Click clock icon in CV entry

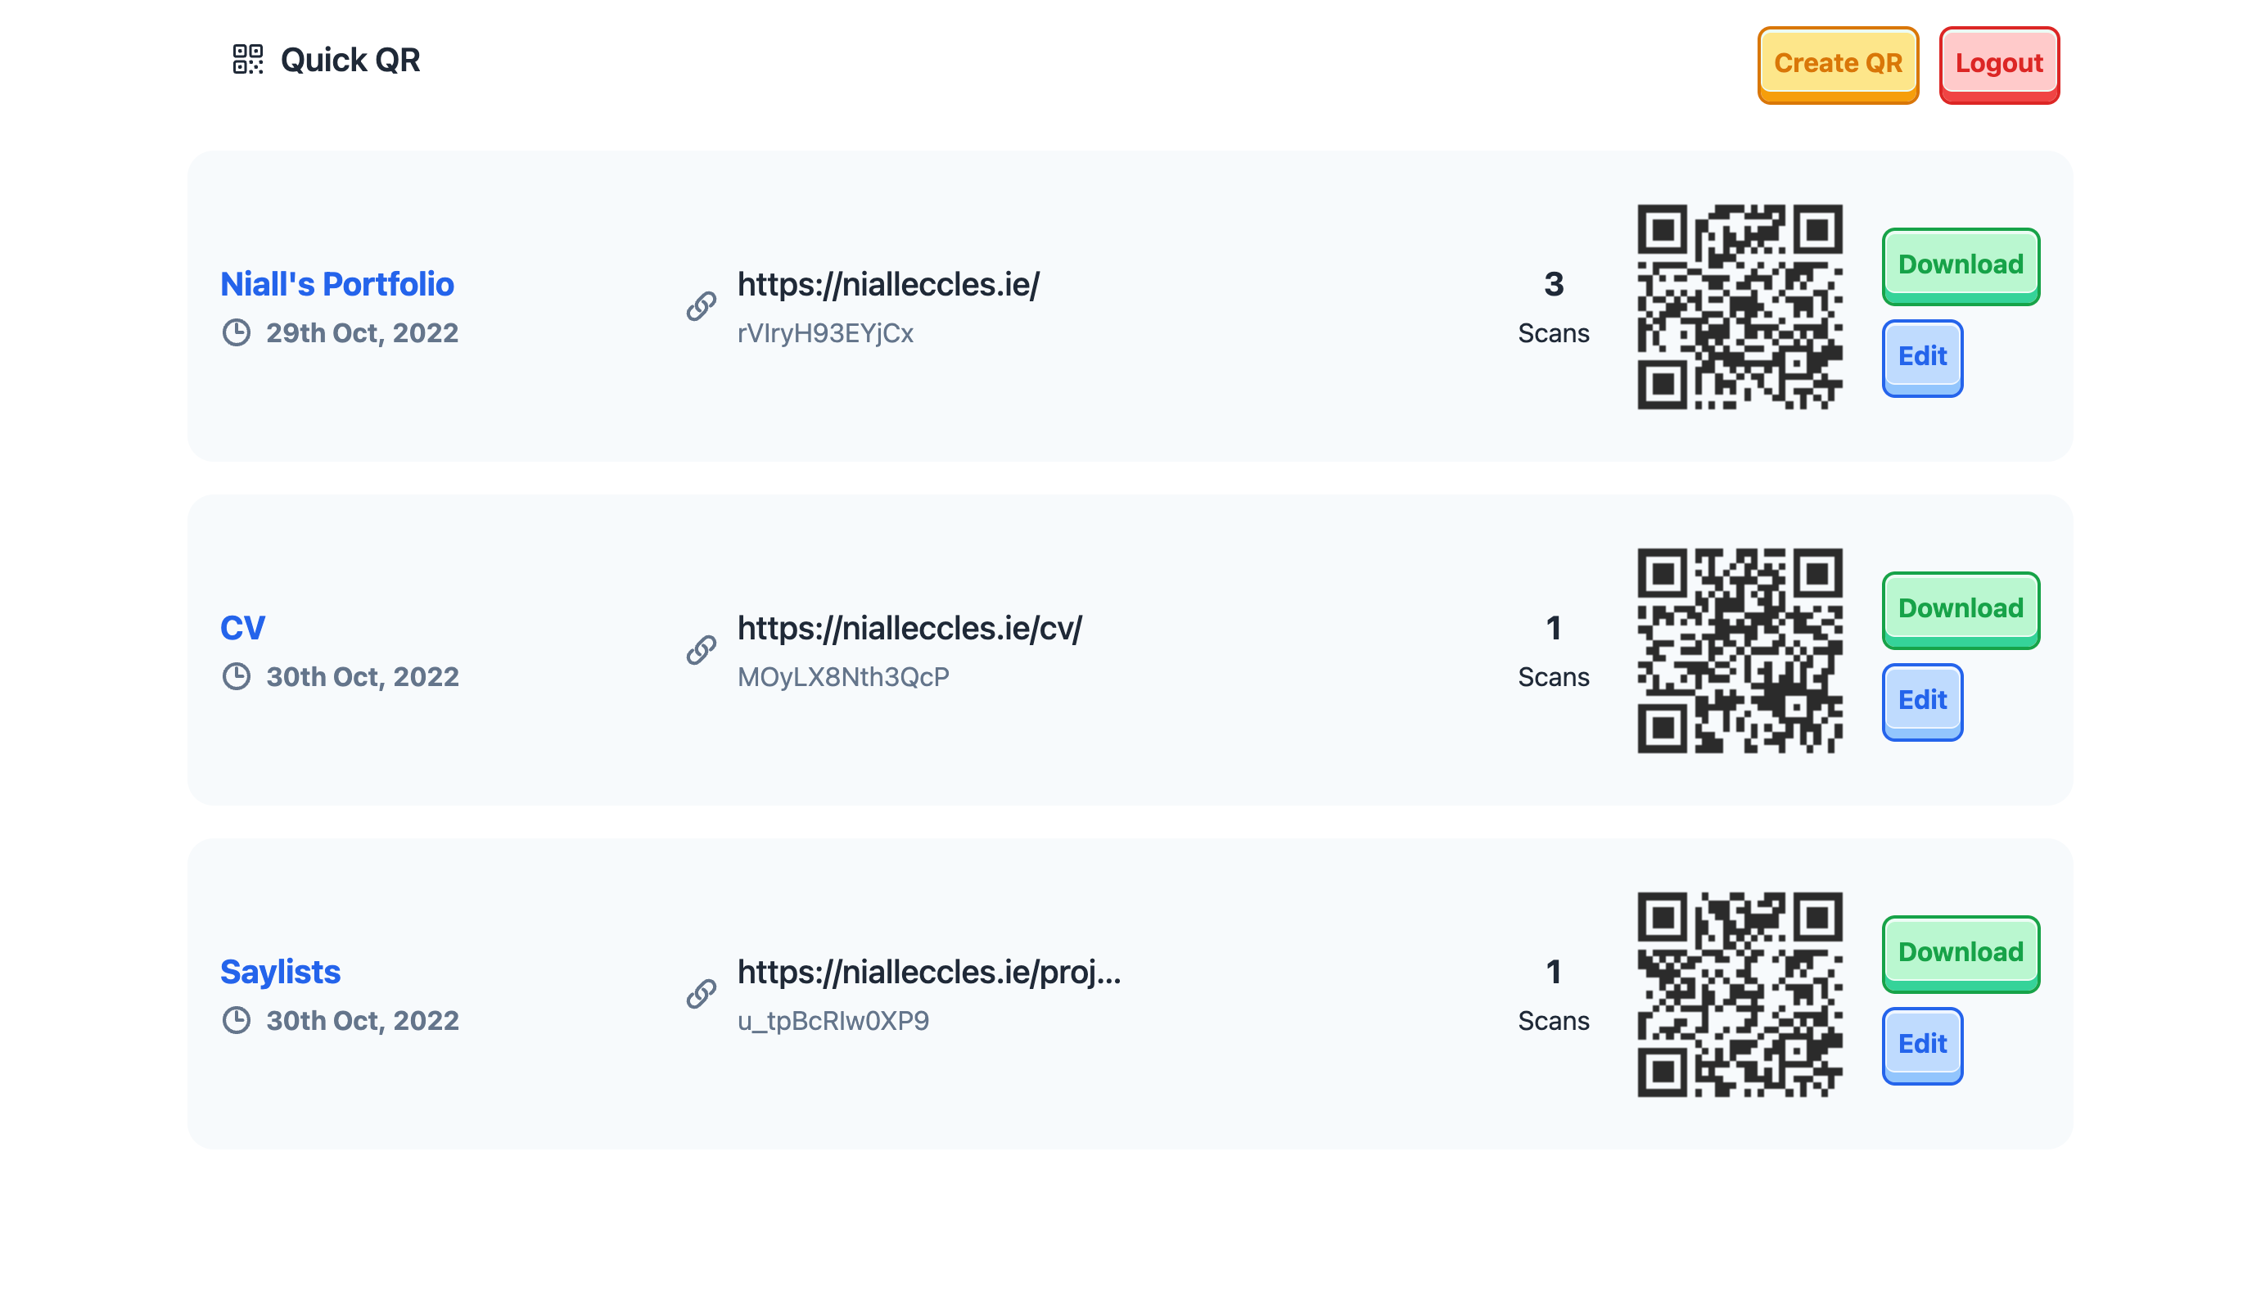(x=237, y=677)
